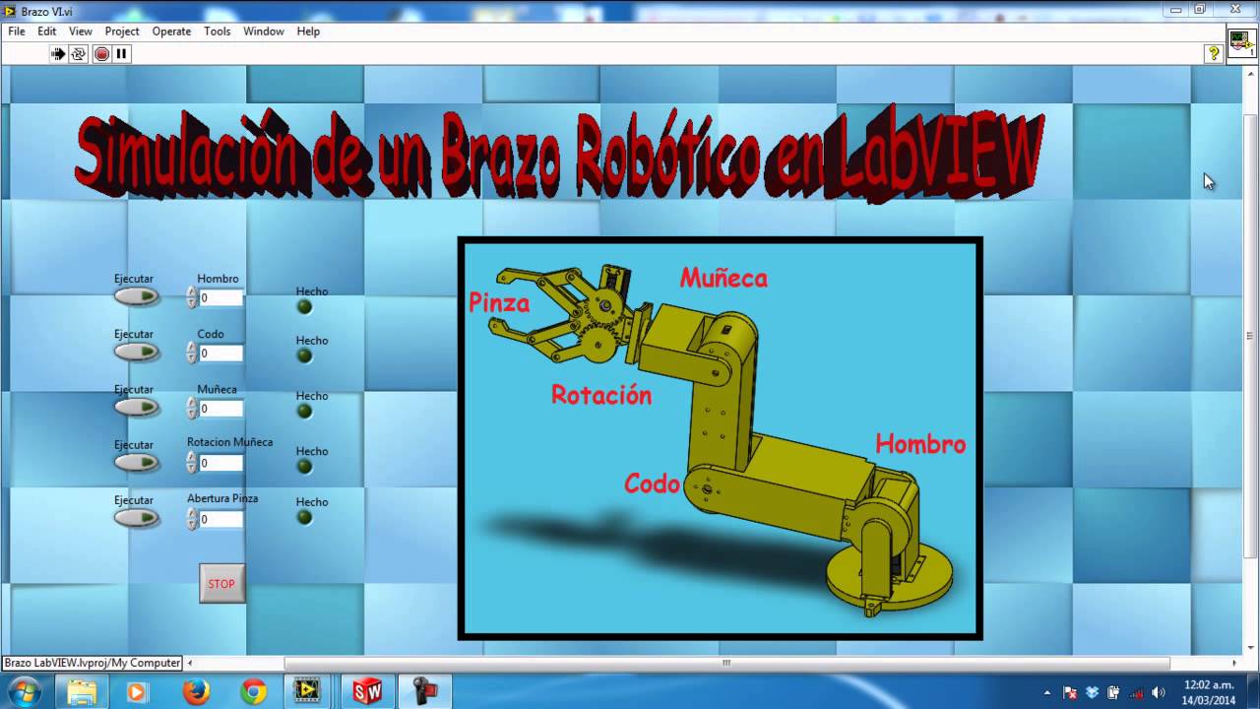Increment the Abertura Pinza value with its up arrow
1260x709 pixels.
pyautogui.click(x=192, y=513)
